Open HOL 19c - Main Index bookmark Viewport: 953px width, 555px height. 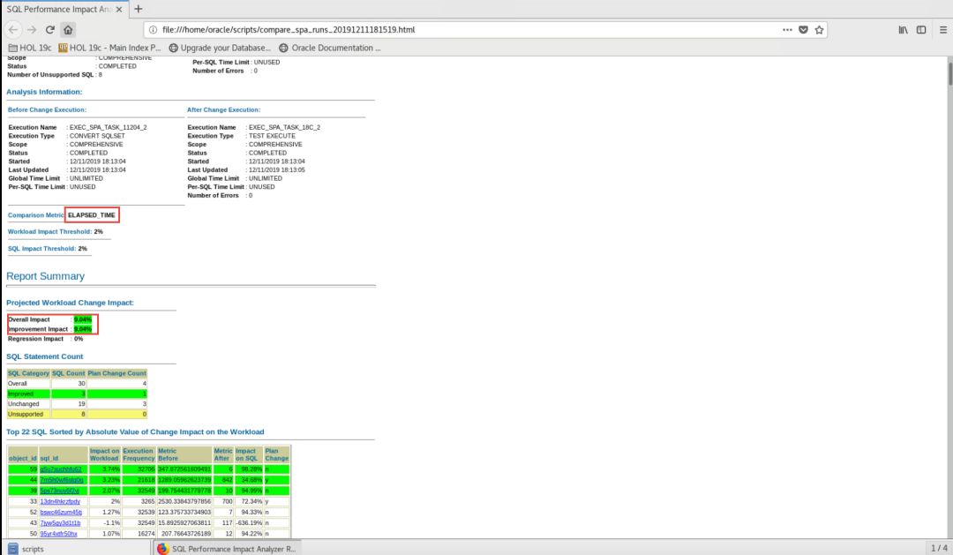109,48
